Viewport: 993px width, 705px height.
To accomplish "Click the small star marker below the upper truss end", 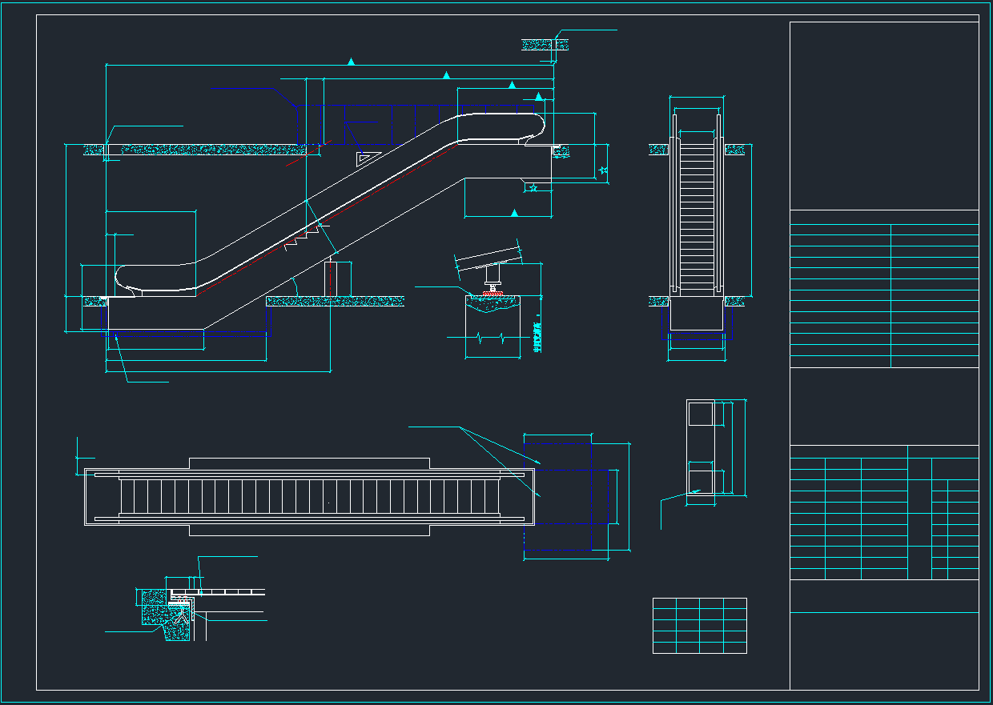I will click(533, 187).
